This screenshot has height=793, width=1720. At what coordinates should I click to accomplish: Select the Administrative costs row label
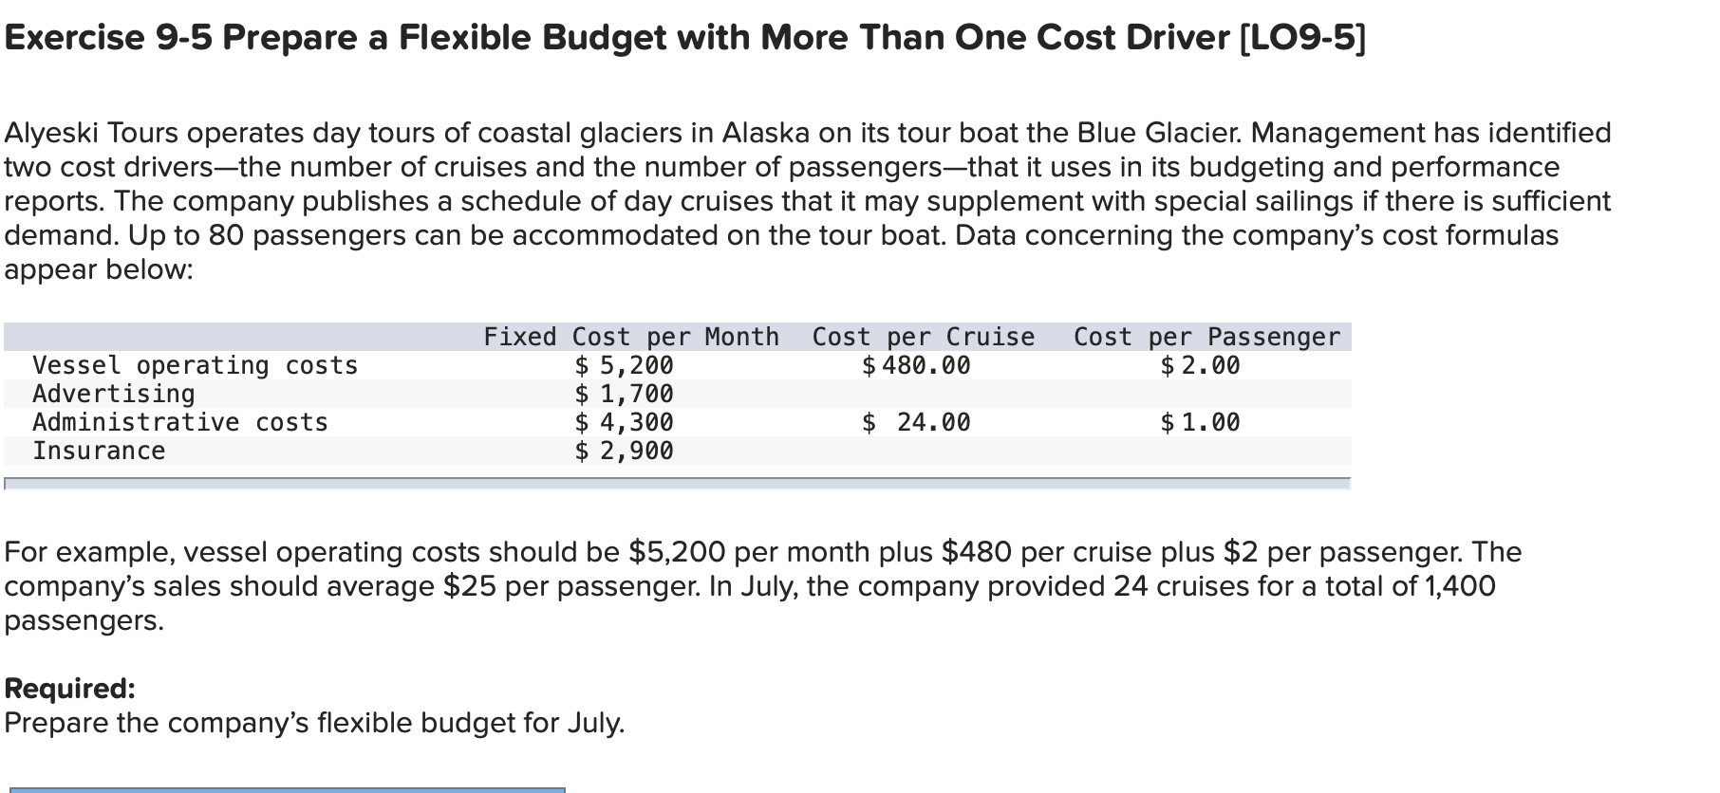180,422
